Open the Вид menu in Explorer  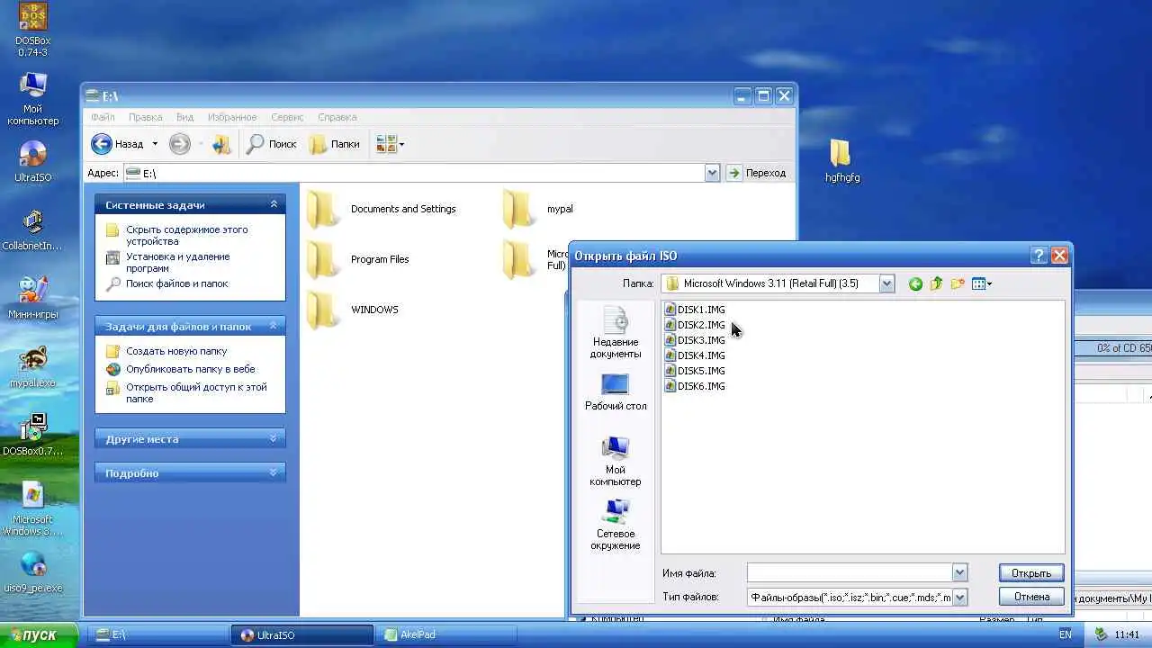coord(184,117)
